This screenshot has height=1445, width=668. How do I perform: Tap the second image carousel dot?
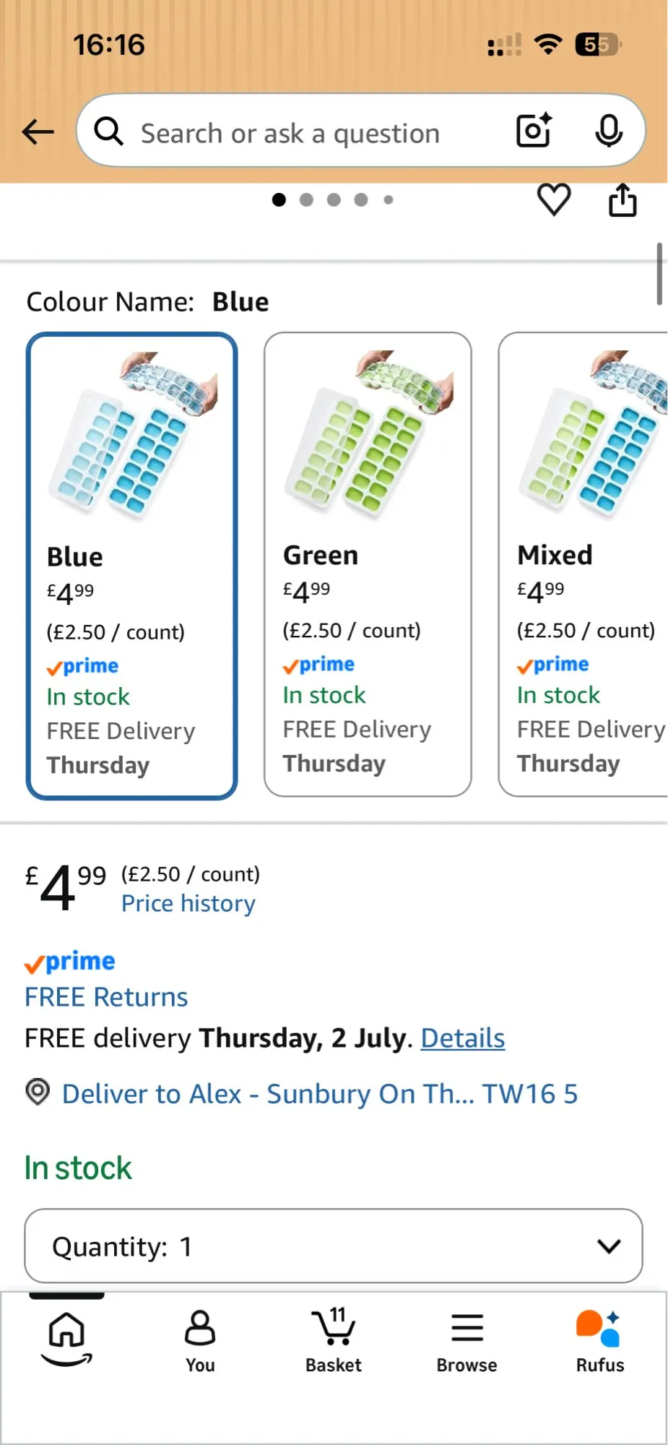(306, 200)
